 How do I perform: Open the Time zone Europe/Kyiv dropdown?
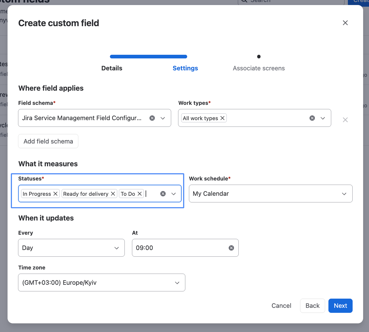102,283
